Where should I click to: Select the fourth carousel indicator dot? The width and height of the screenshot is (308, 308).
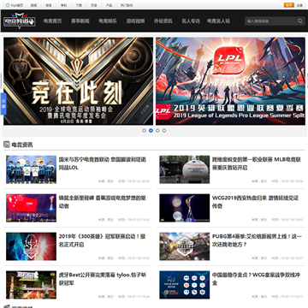pyautogui.click(x=164, y=130)
